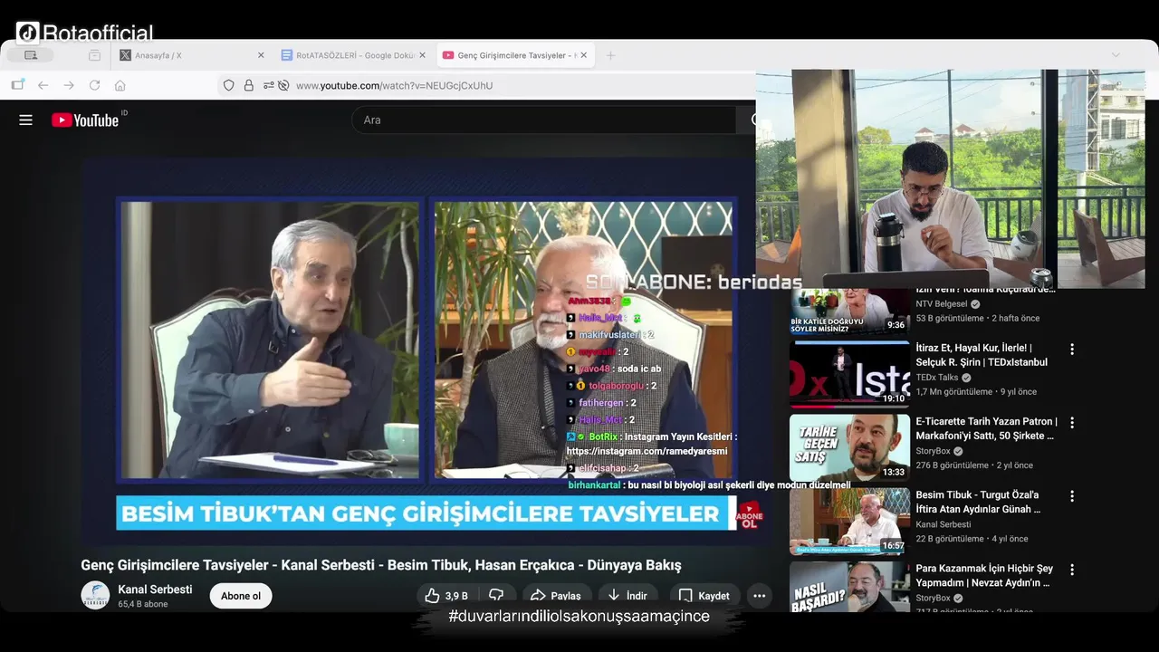
Task: Show site security lock information
Action: point(248,85)
